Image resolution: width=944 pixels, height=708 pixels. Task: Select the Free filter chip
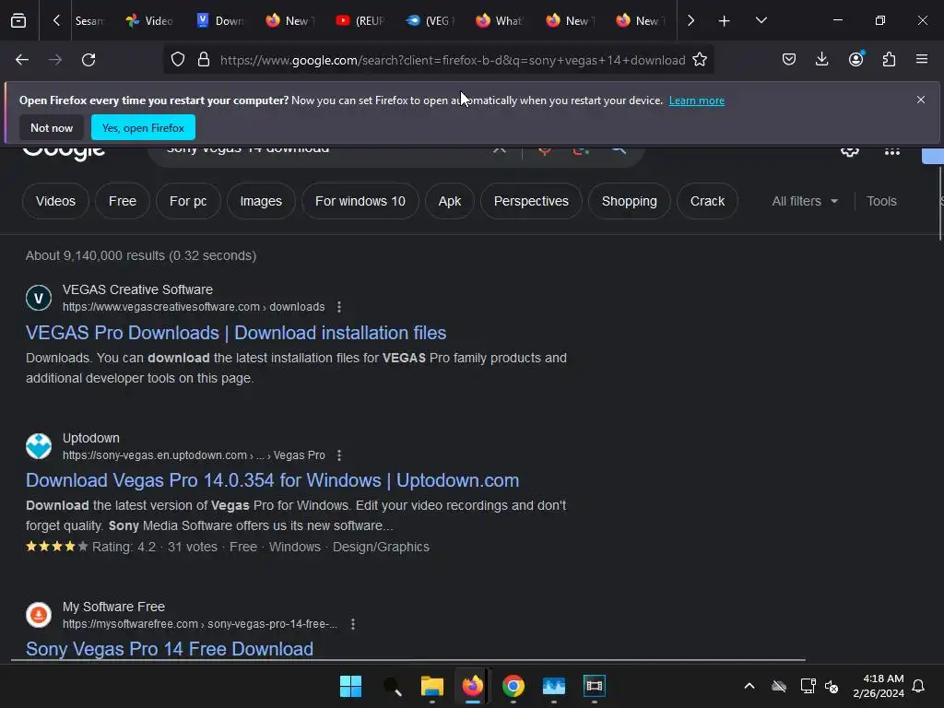click(x=123, y=201)
